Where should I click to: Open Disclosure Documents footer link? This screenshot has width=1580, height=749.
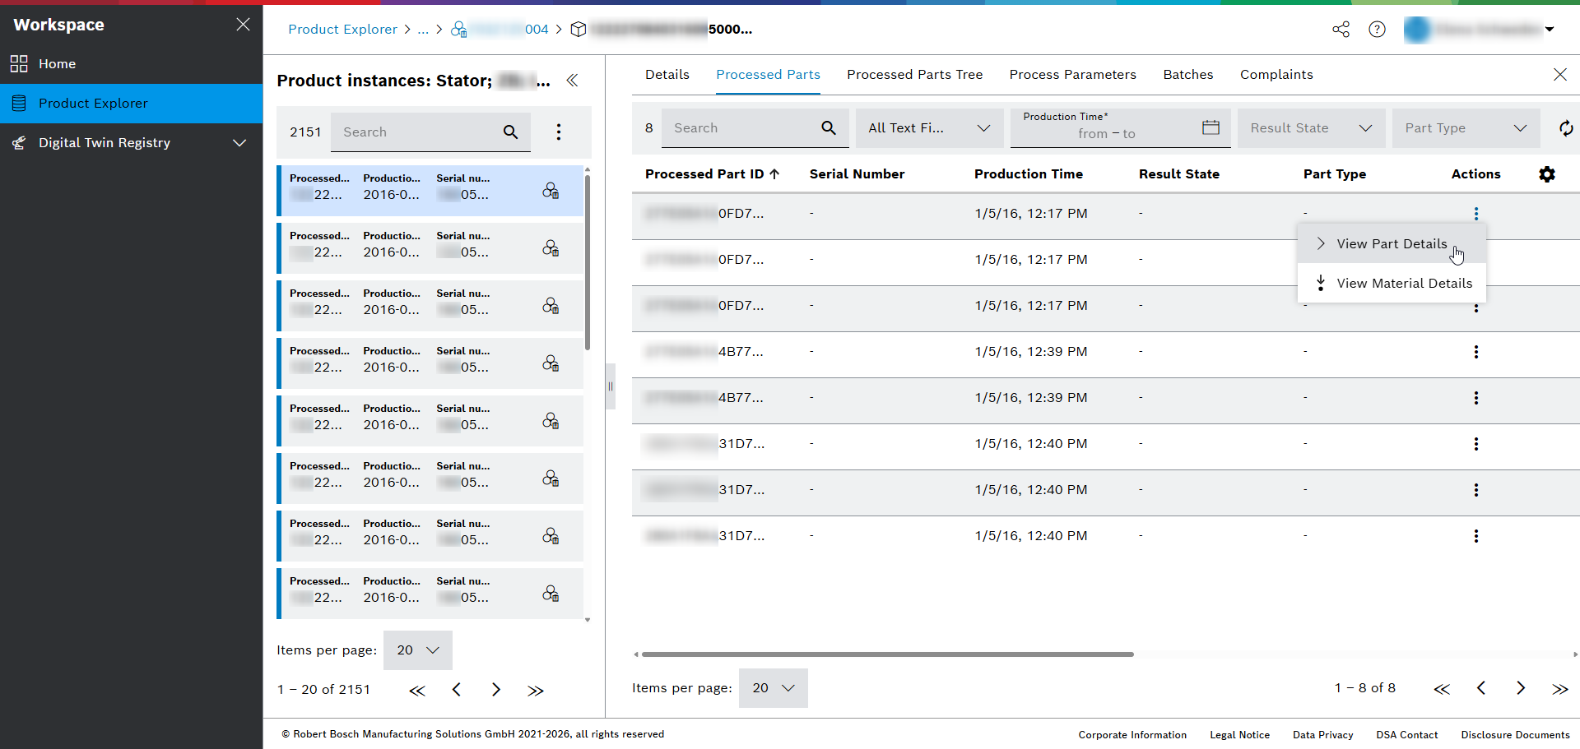tap(1515, 735)
